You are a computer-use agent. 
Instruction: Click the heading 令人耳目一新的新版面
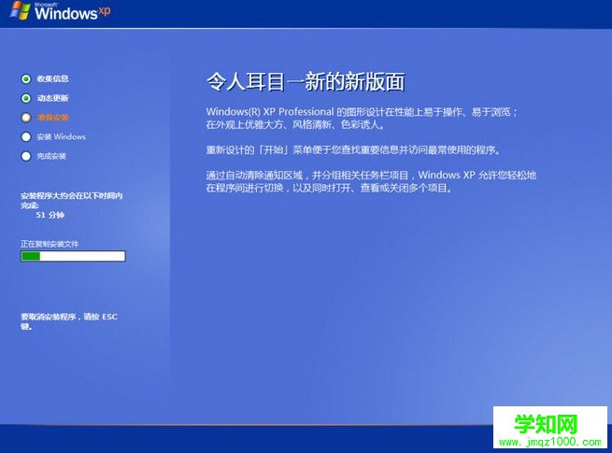pos(306,82)
